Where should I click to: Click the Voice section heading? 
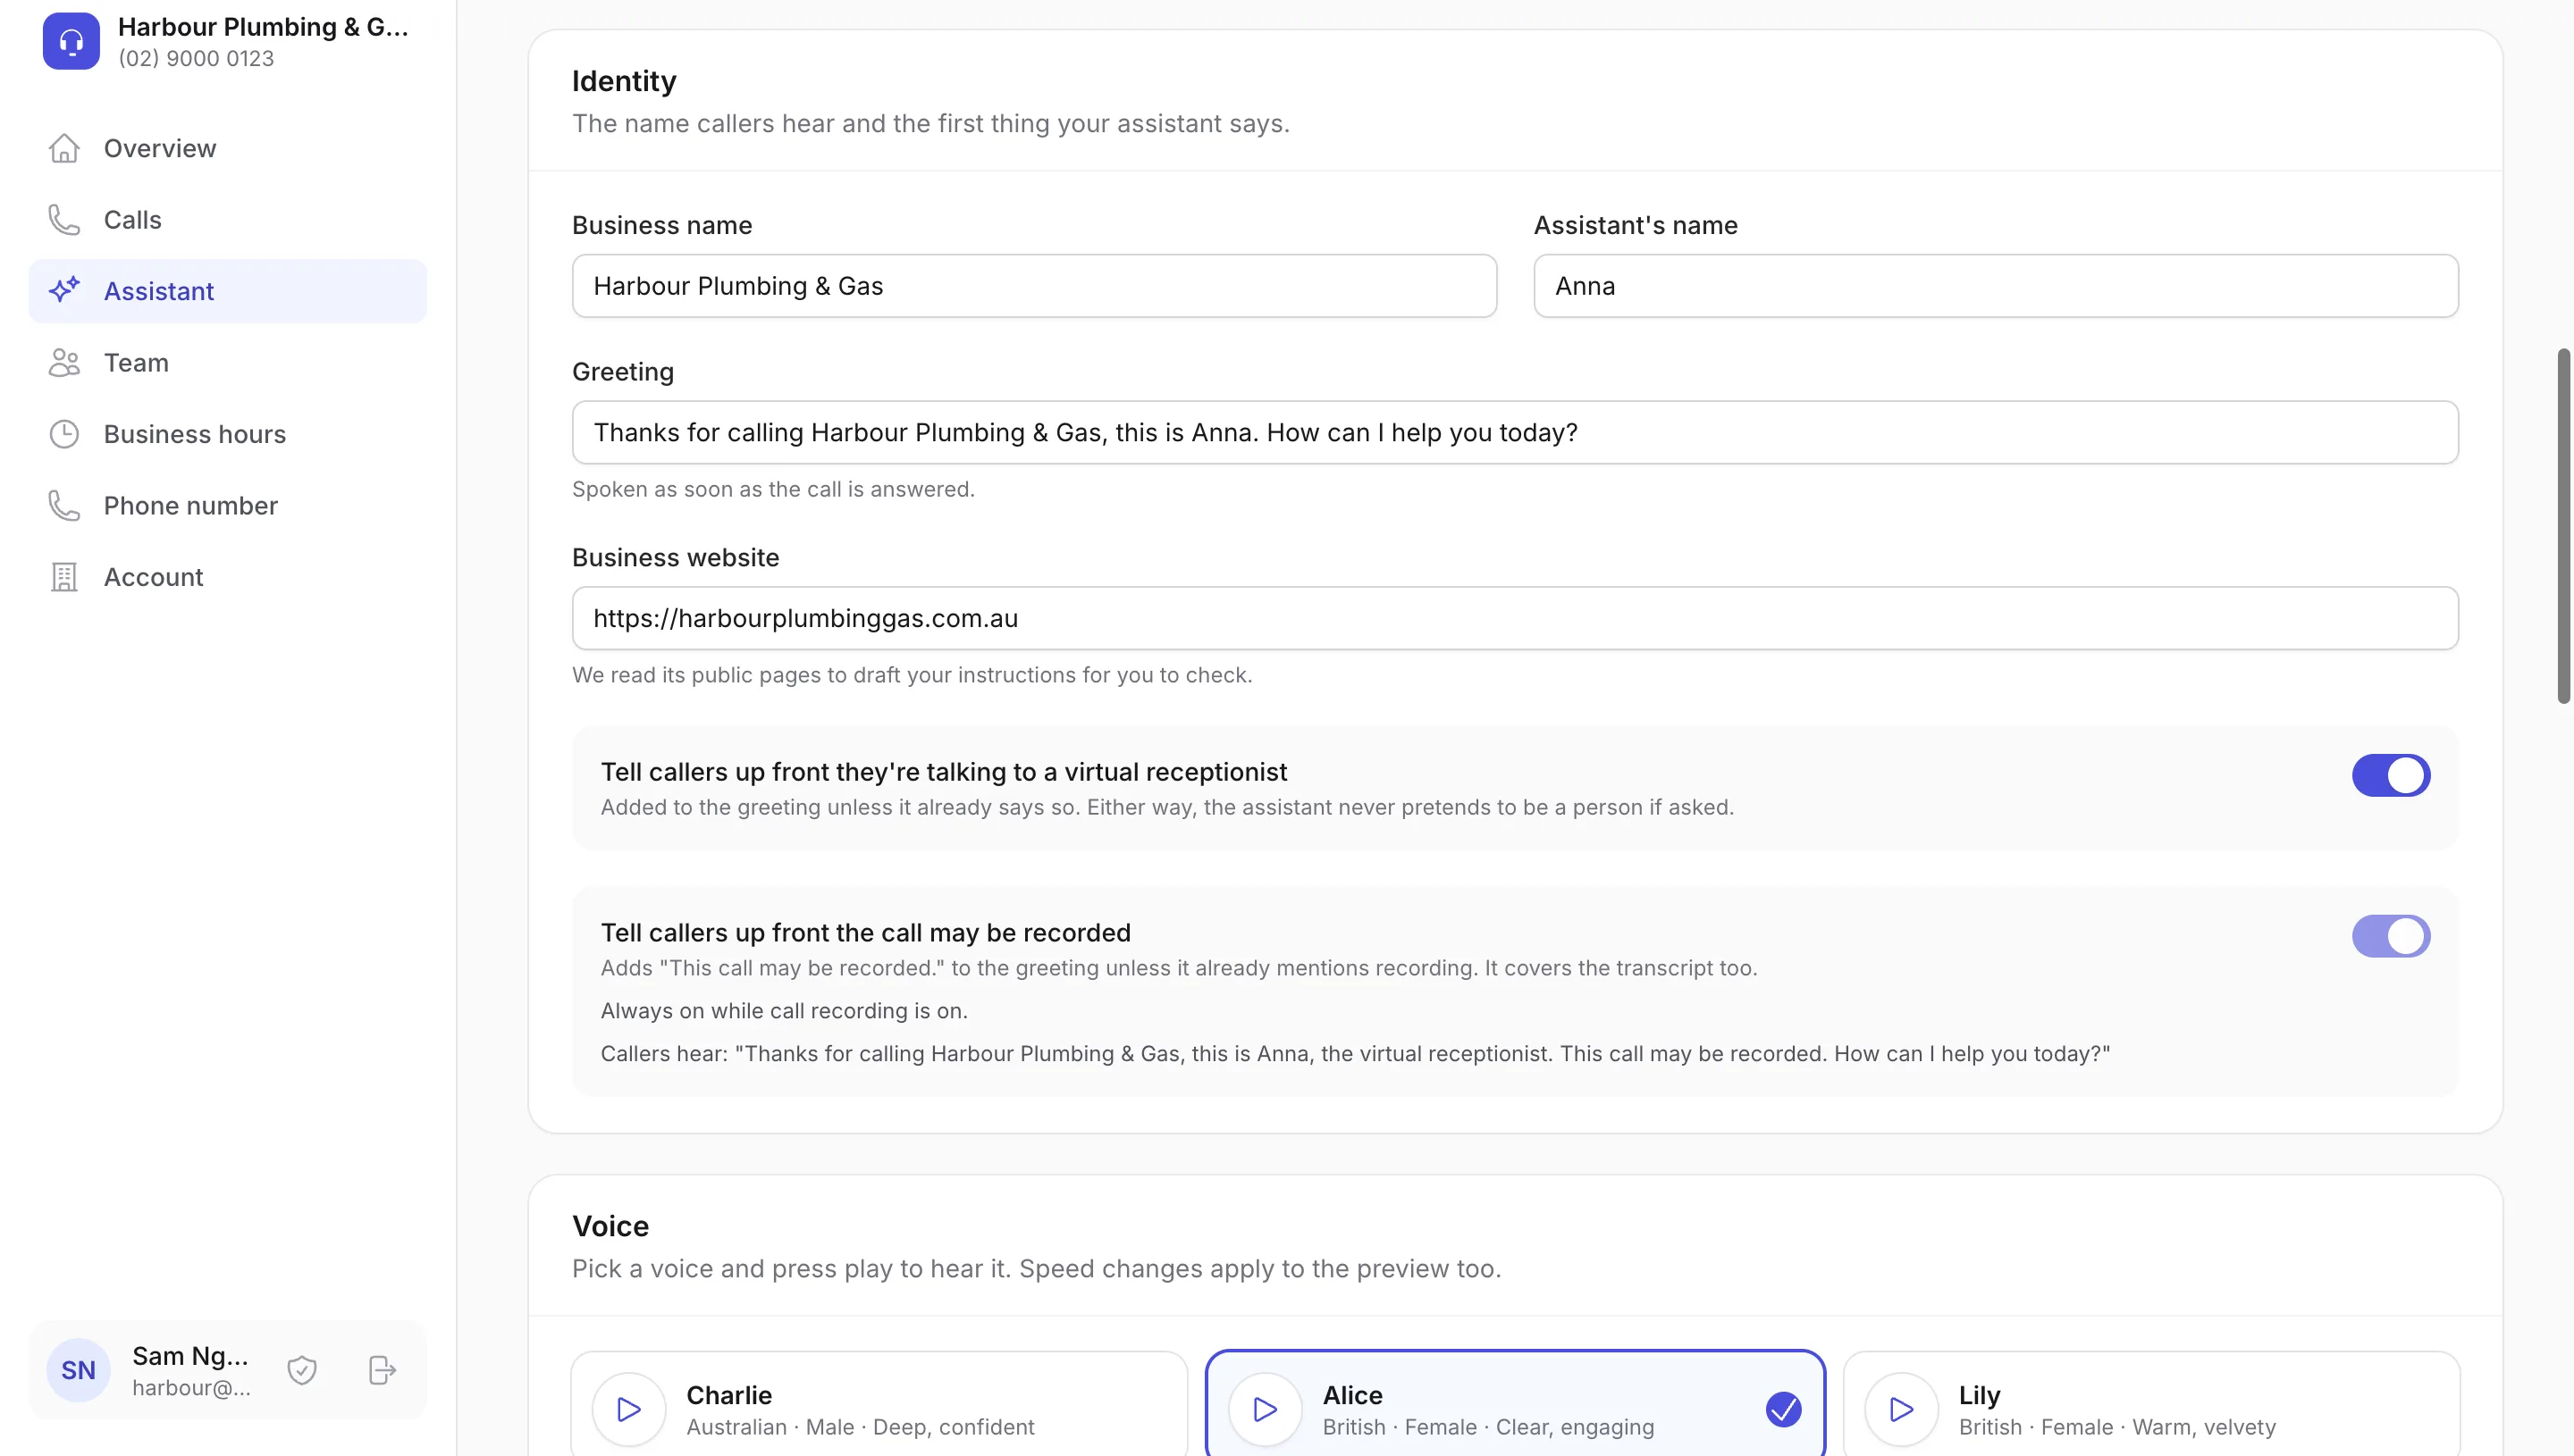[x=610, y=1227]
